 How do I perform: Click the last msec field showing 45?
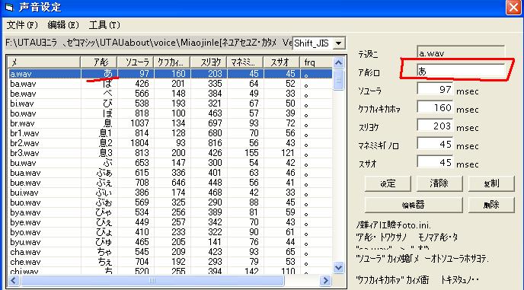coord(435,162)
